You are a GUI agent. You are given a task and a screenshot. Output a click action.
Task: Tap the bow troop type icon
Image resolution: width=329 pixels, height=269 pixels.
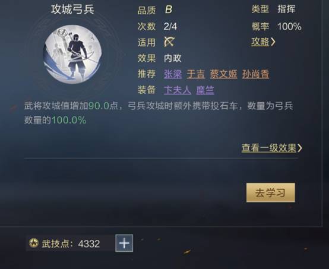(169, 42)
